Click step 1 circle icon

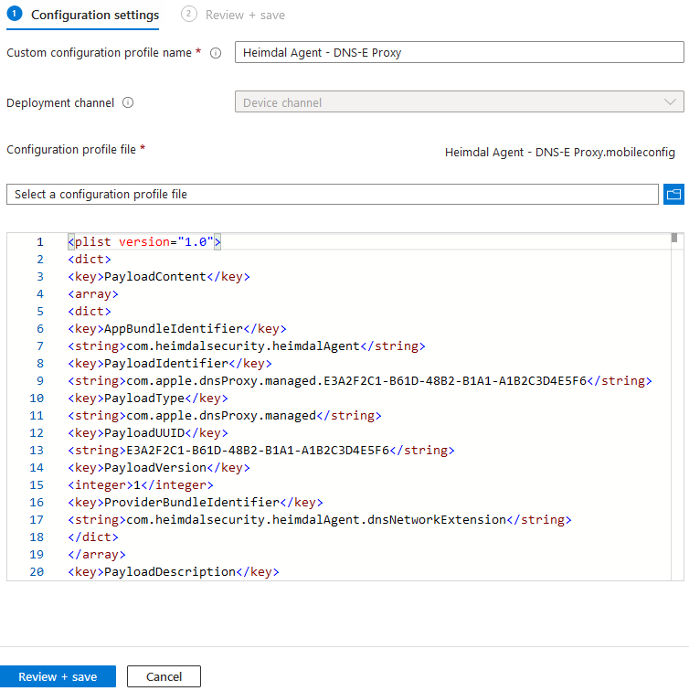15,14
